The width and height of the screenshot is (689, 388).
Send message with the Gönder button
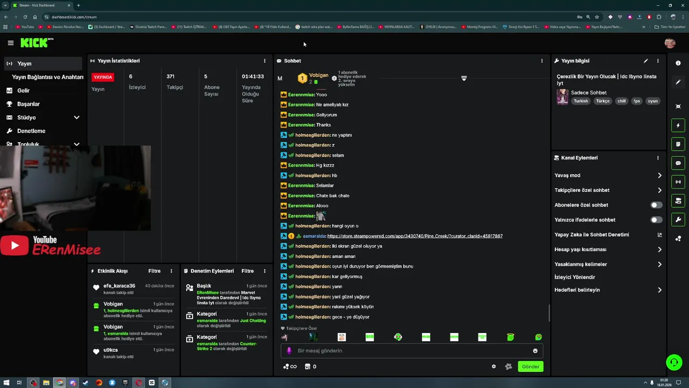click(x=530, y=366)
